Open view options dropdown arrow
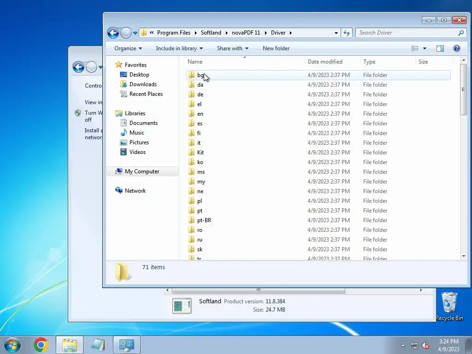The width and height of the screenshot is (472, 354). (x=425, y=48)
